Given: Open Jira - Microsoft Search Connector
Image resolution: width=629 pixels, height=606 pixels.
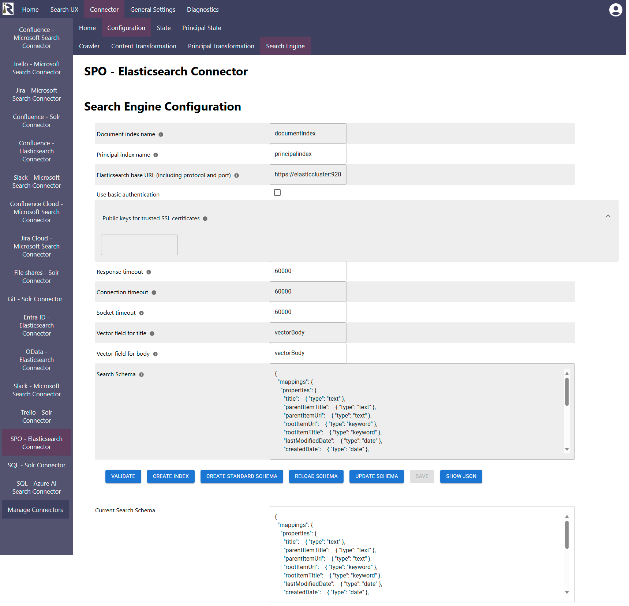Looking at the screenshot, I should [x=37, y=94].
